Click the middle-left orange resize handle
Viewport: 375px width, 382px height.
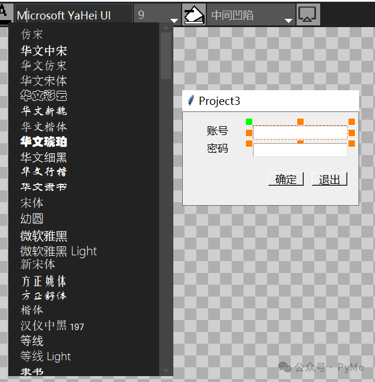click(x=249, y=133)
